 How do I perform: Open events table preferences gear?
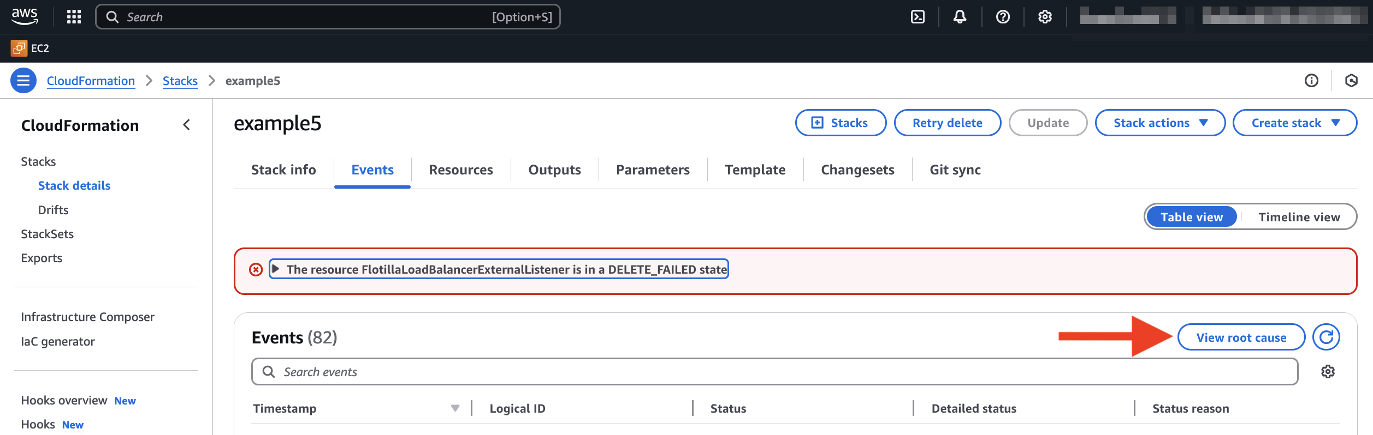1328,372
